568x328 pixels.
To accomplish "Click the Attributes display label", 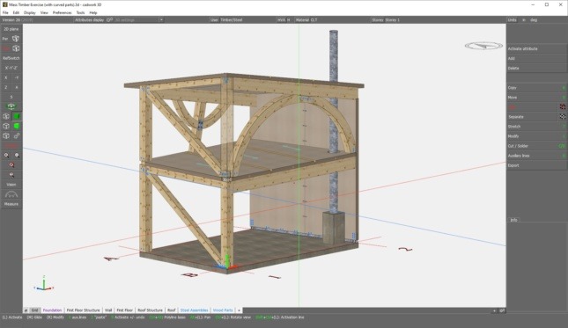I will pos(90,20).
